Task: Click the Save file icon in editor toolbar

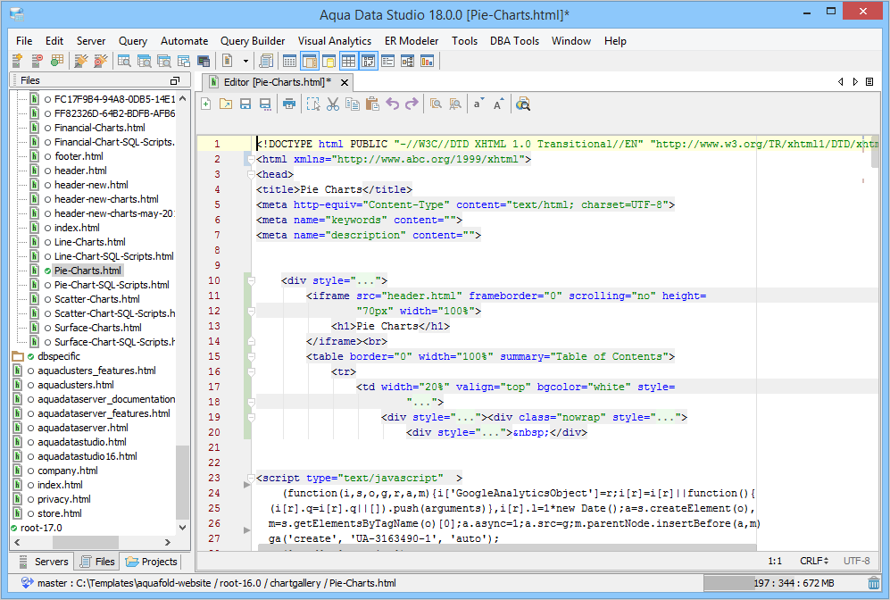Action: [245, 104]
